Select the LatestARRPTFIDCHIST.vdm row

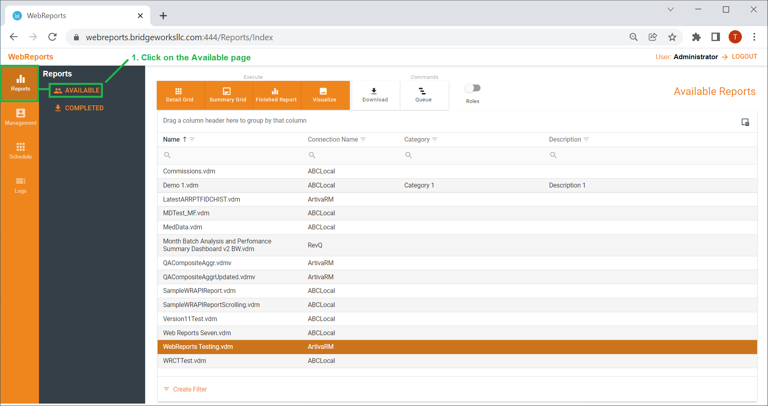click(457, 199)
